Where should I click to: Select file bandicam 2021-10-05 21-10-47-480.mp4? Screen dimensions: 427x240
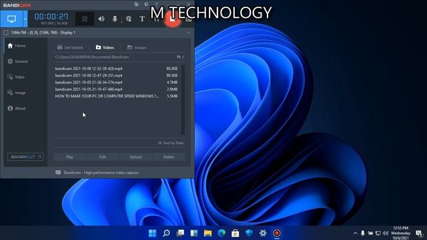[x=116, y=89]
